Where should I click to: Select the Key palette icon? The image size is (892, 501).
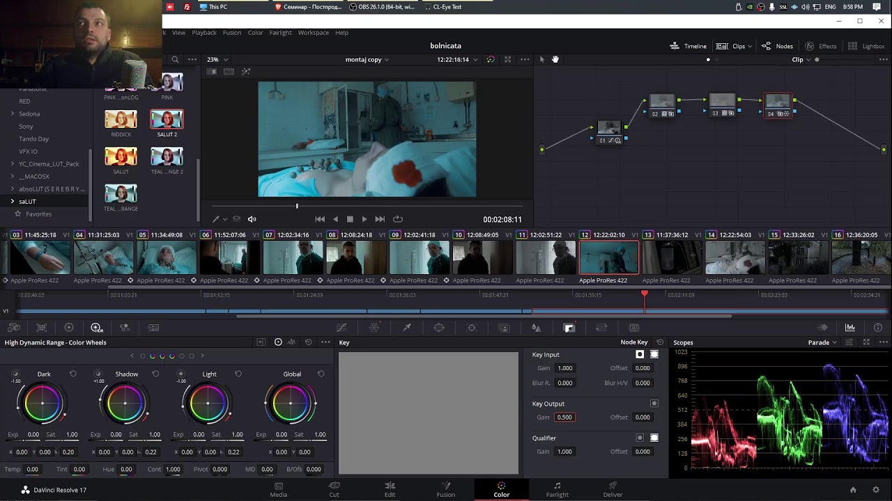pos(569,328)
